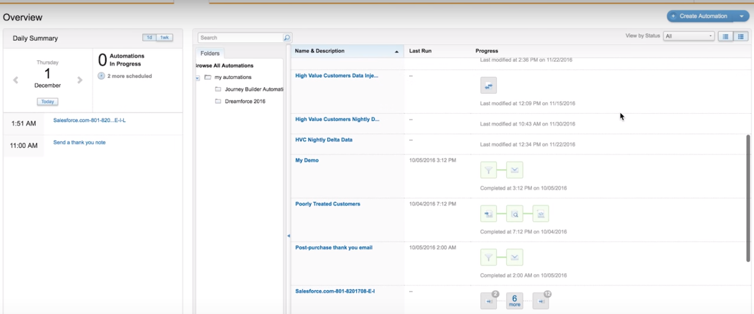Click the search magnifier icon
Image resolution: width=754 pixels, height=314 pixels.
[x=287, y=38]
